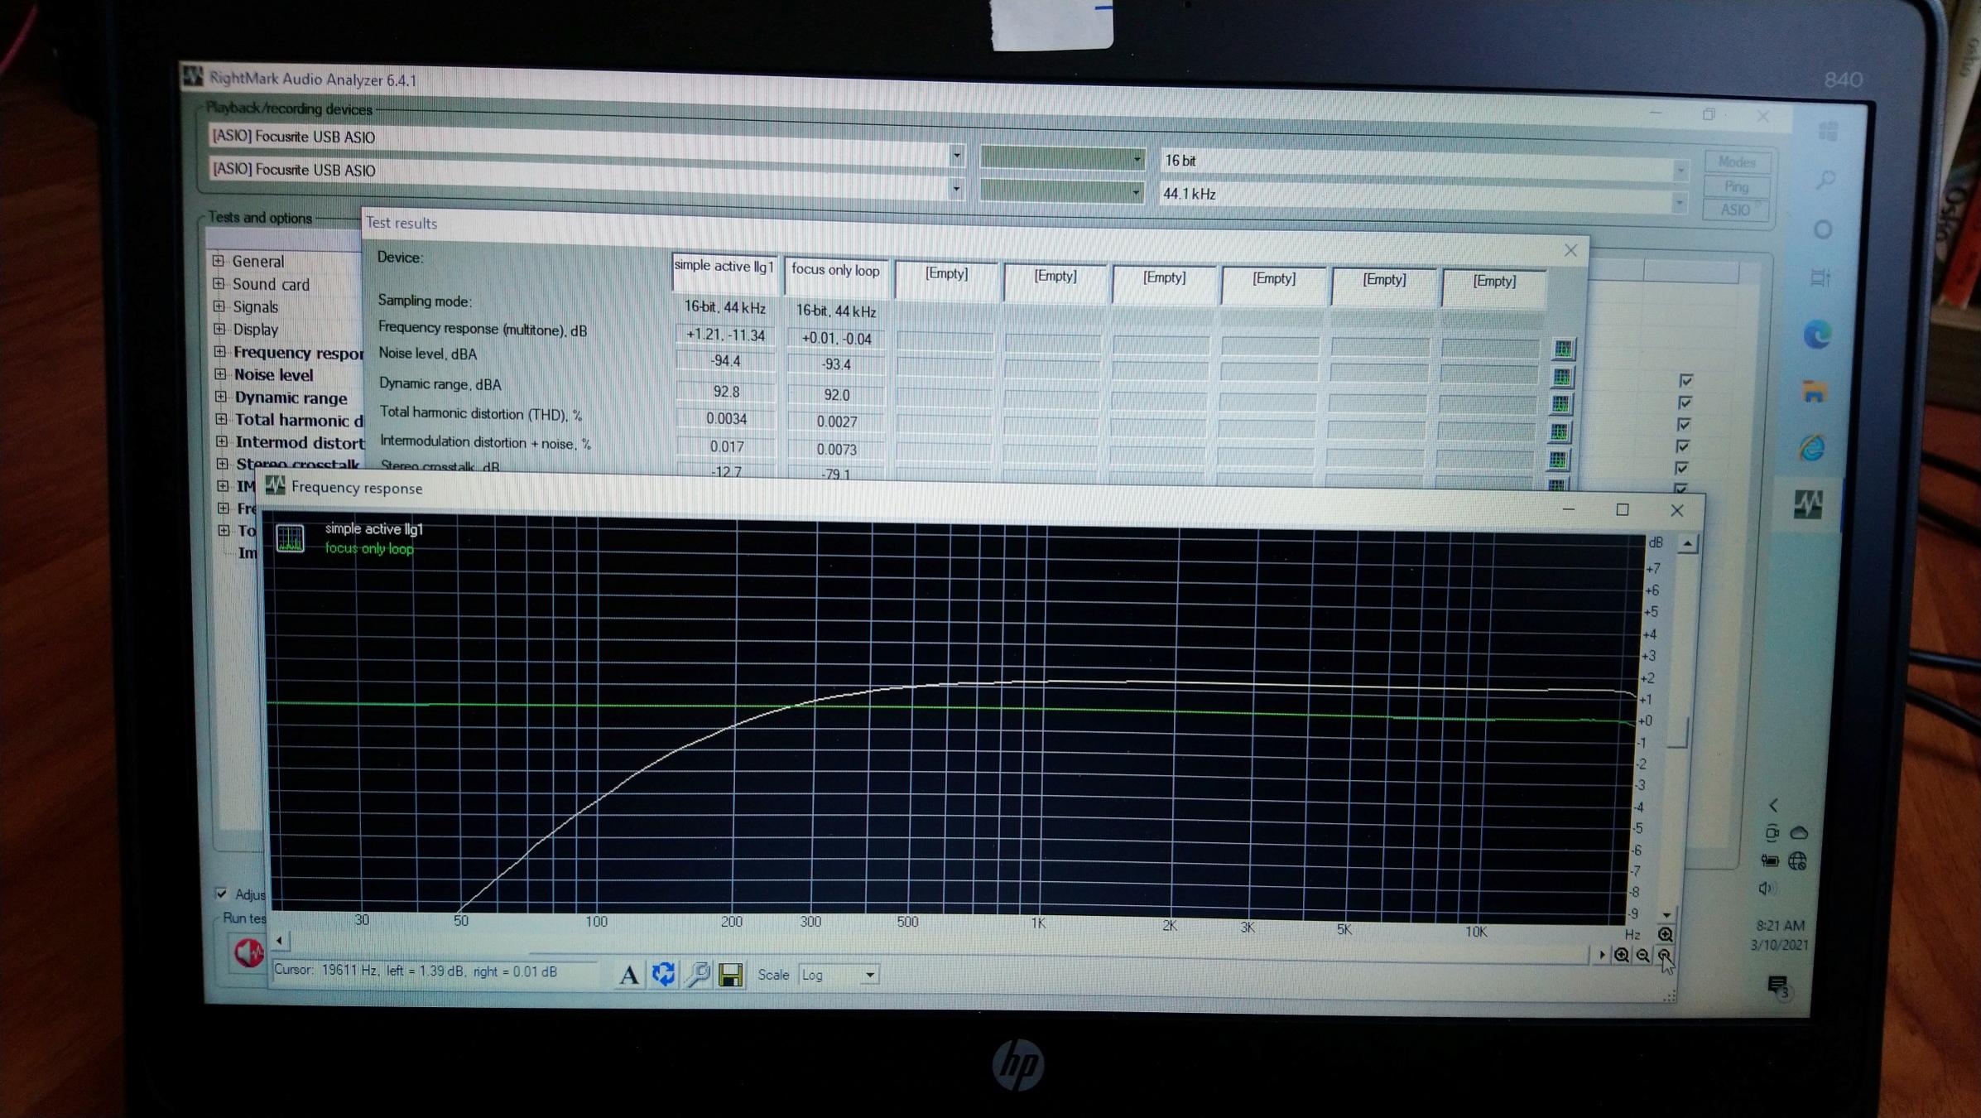Open Microsoft Edge from the taskbar

click(1817, 335)
